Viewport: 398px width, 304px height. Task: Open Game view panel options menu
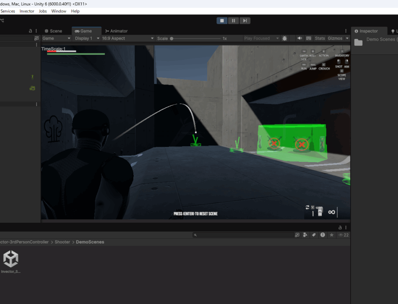point(346,31)
